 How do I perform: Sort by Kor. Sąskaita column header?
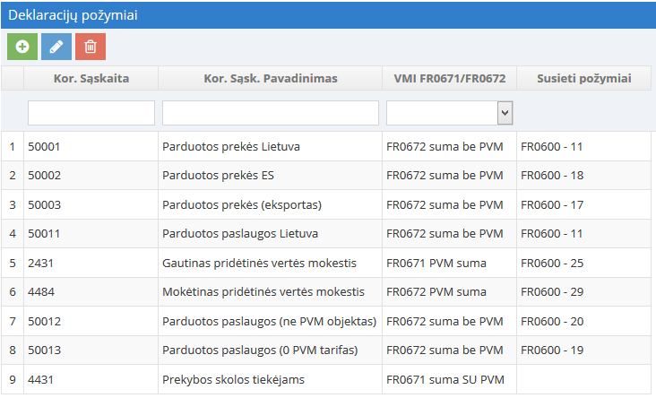pos(91,79)
